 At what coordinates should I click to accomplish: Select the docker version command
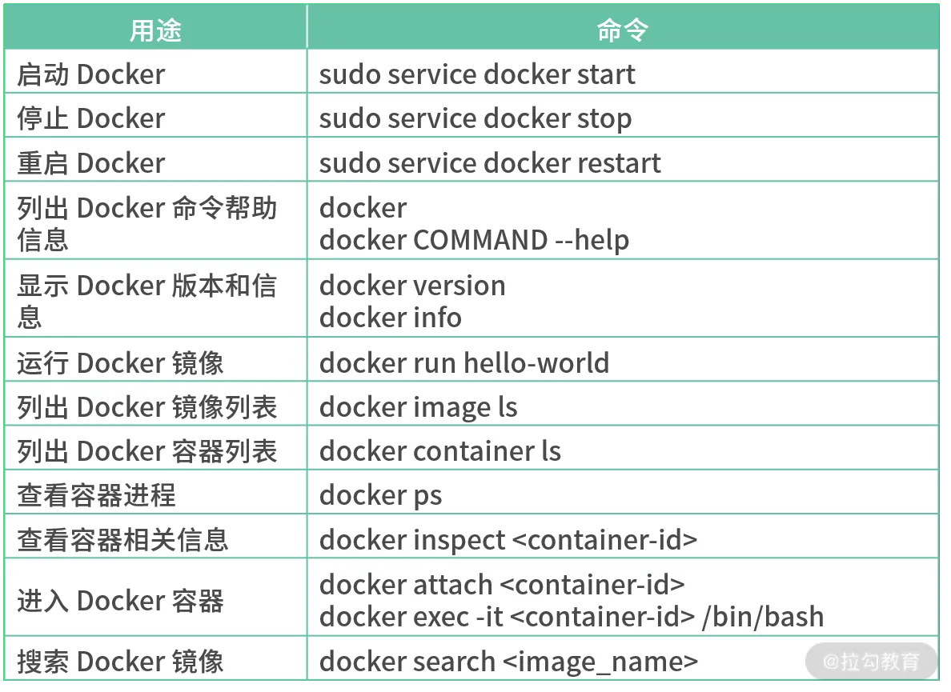(412, 286)
